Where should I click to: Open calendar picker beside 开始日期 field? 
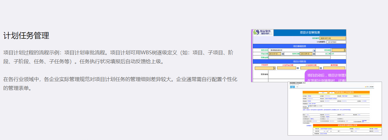[x=283, y=54]
